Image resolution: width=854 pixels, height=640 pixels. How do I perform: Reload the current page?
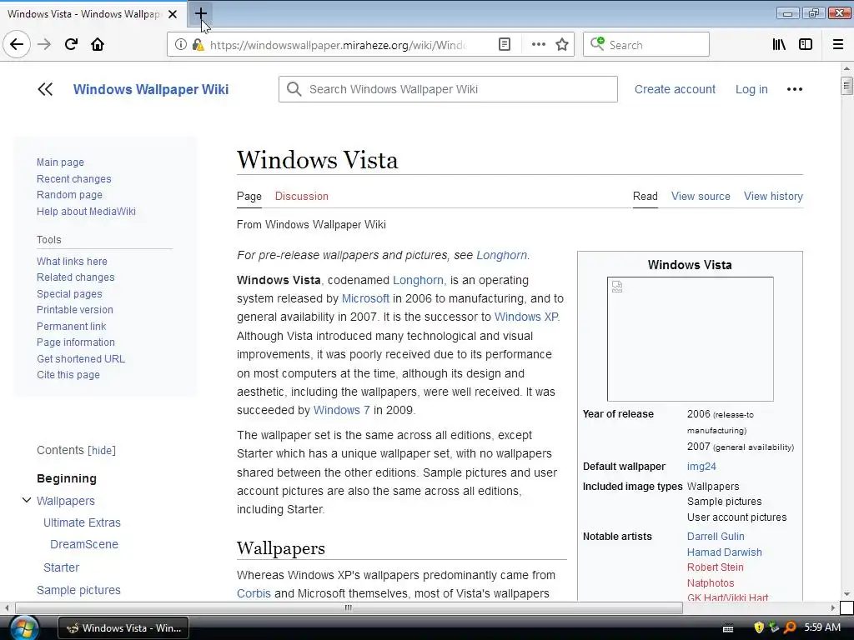pyautogui.click(x=71, y=45)
